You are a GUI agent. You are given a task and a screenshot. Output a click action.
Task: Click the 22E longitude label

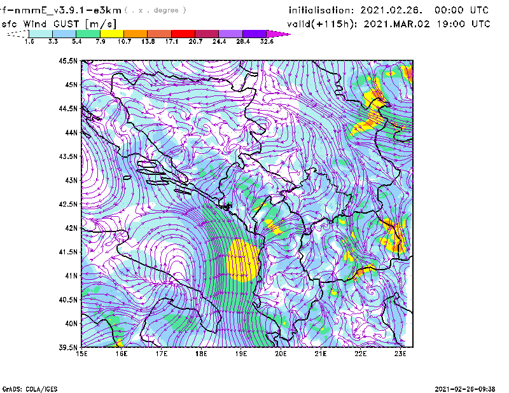(360, 354)
